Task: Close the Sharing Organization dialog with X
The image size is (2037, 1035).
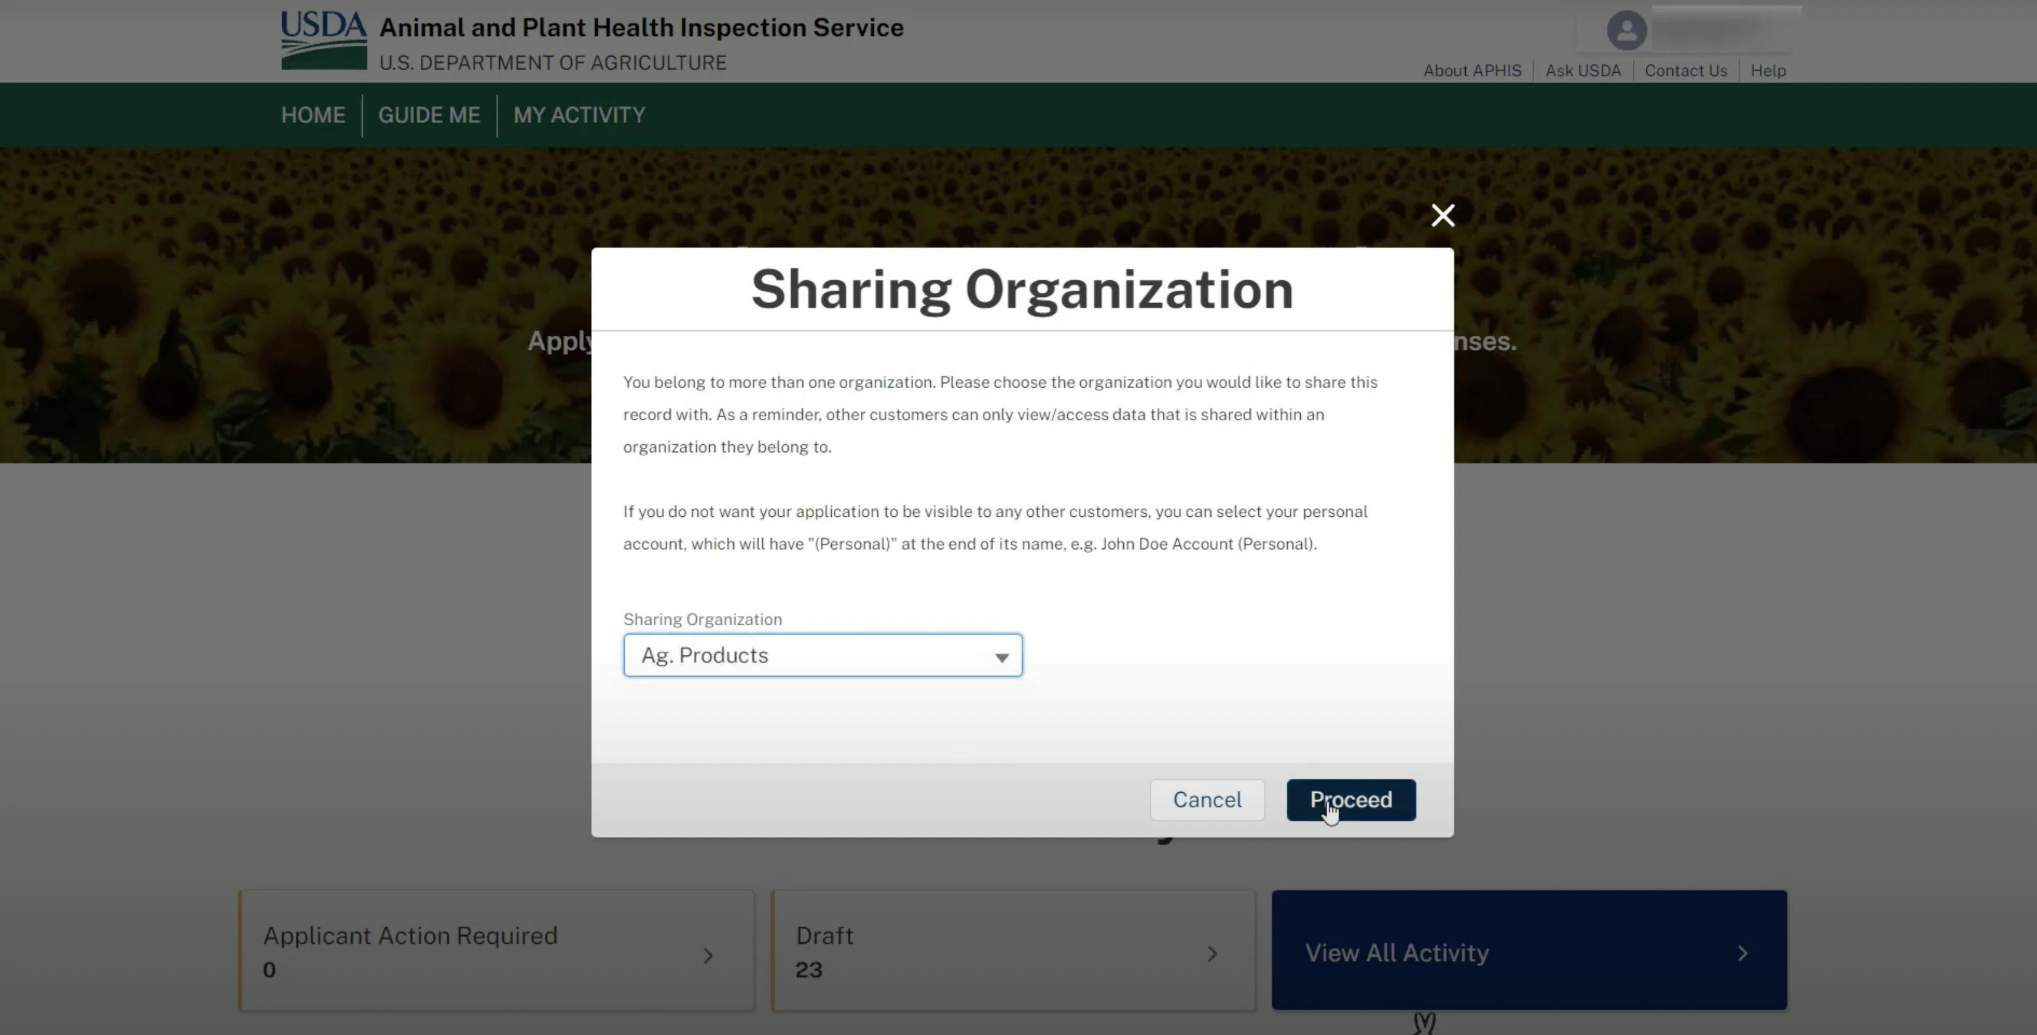Action: pos(1442,215)
